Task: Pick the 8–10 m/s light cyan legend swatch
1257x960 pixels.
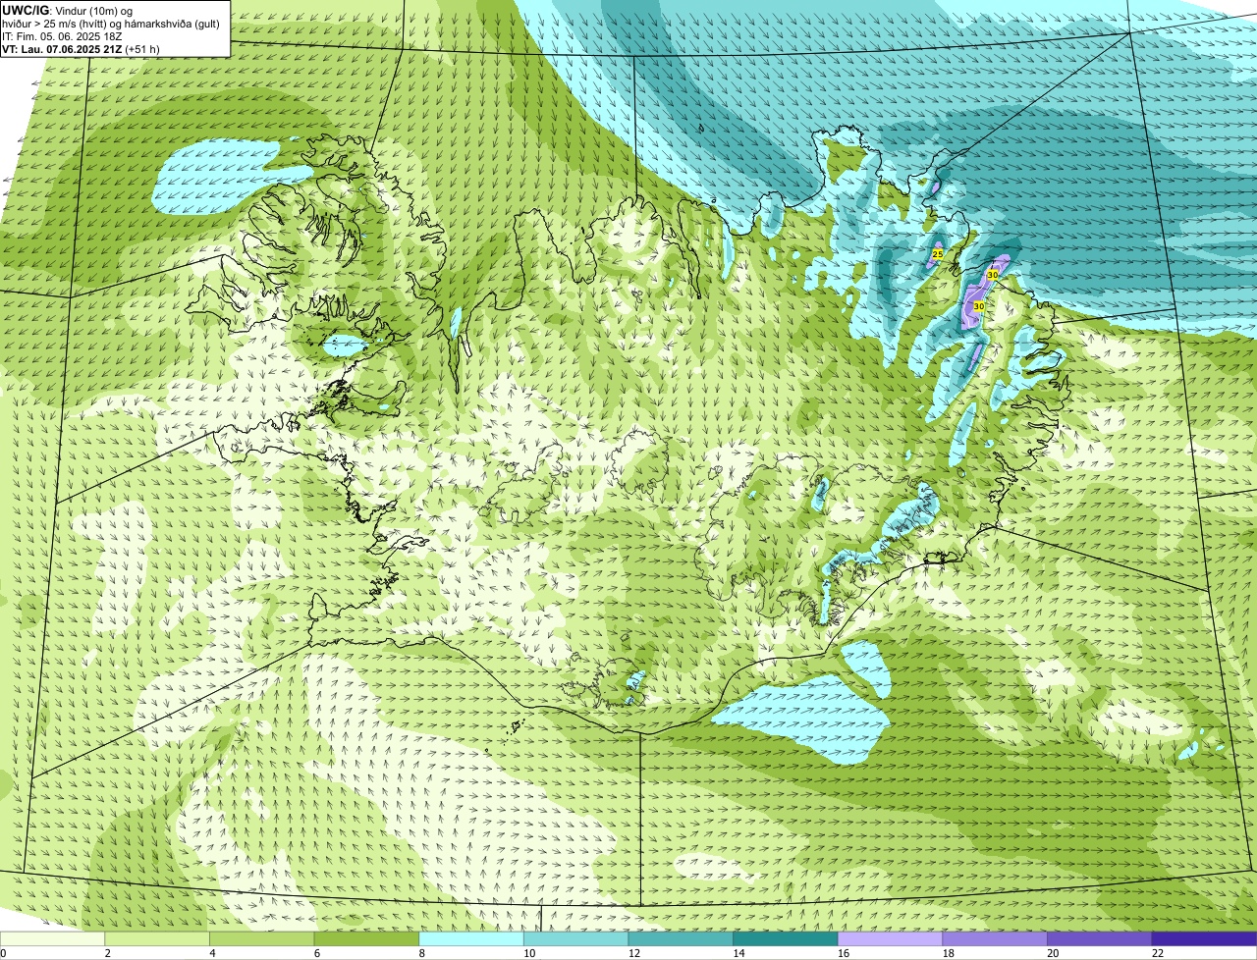Action: pos(471,938)
